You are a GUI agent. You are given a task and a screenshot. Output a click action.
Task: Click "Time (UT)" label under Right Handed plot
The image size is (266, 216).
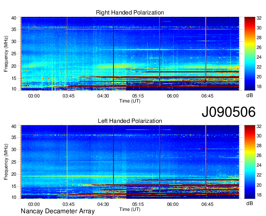[x=130, y=101]
